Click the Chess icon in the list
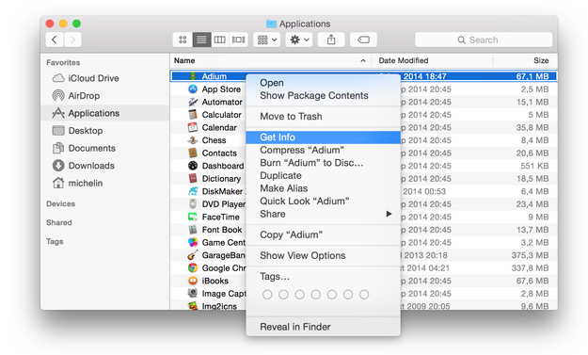The image size is (588, 355). (x=193, y=140)
